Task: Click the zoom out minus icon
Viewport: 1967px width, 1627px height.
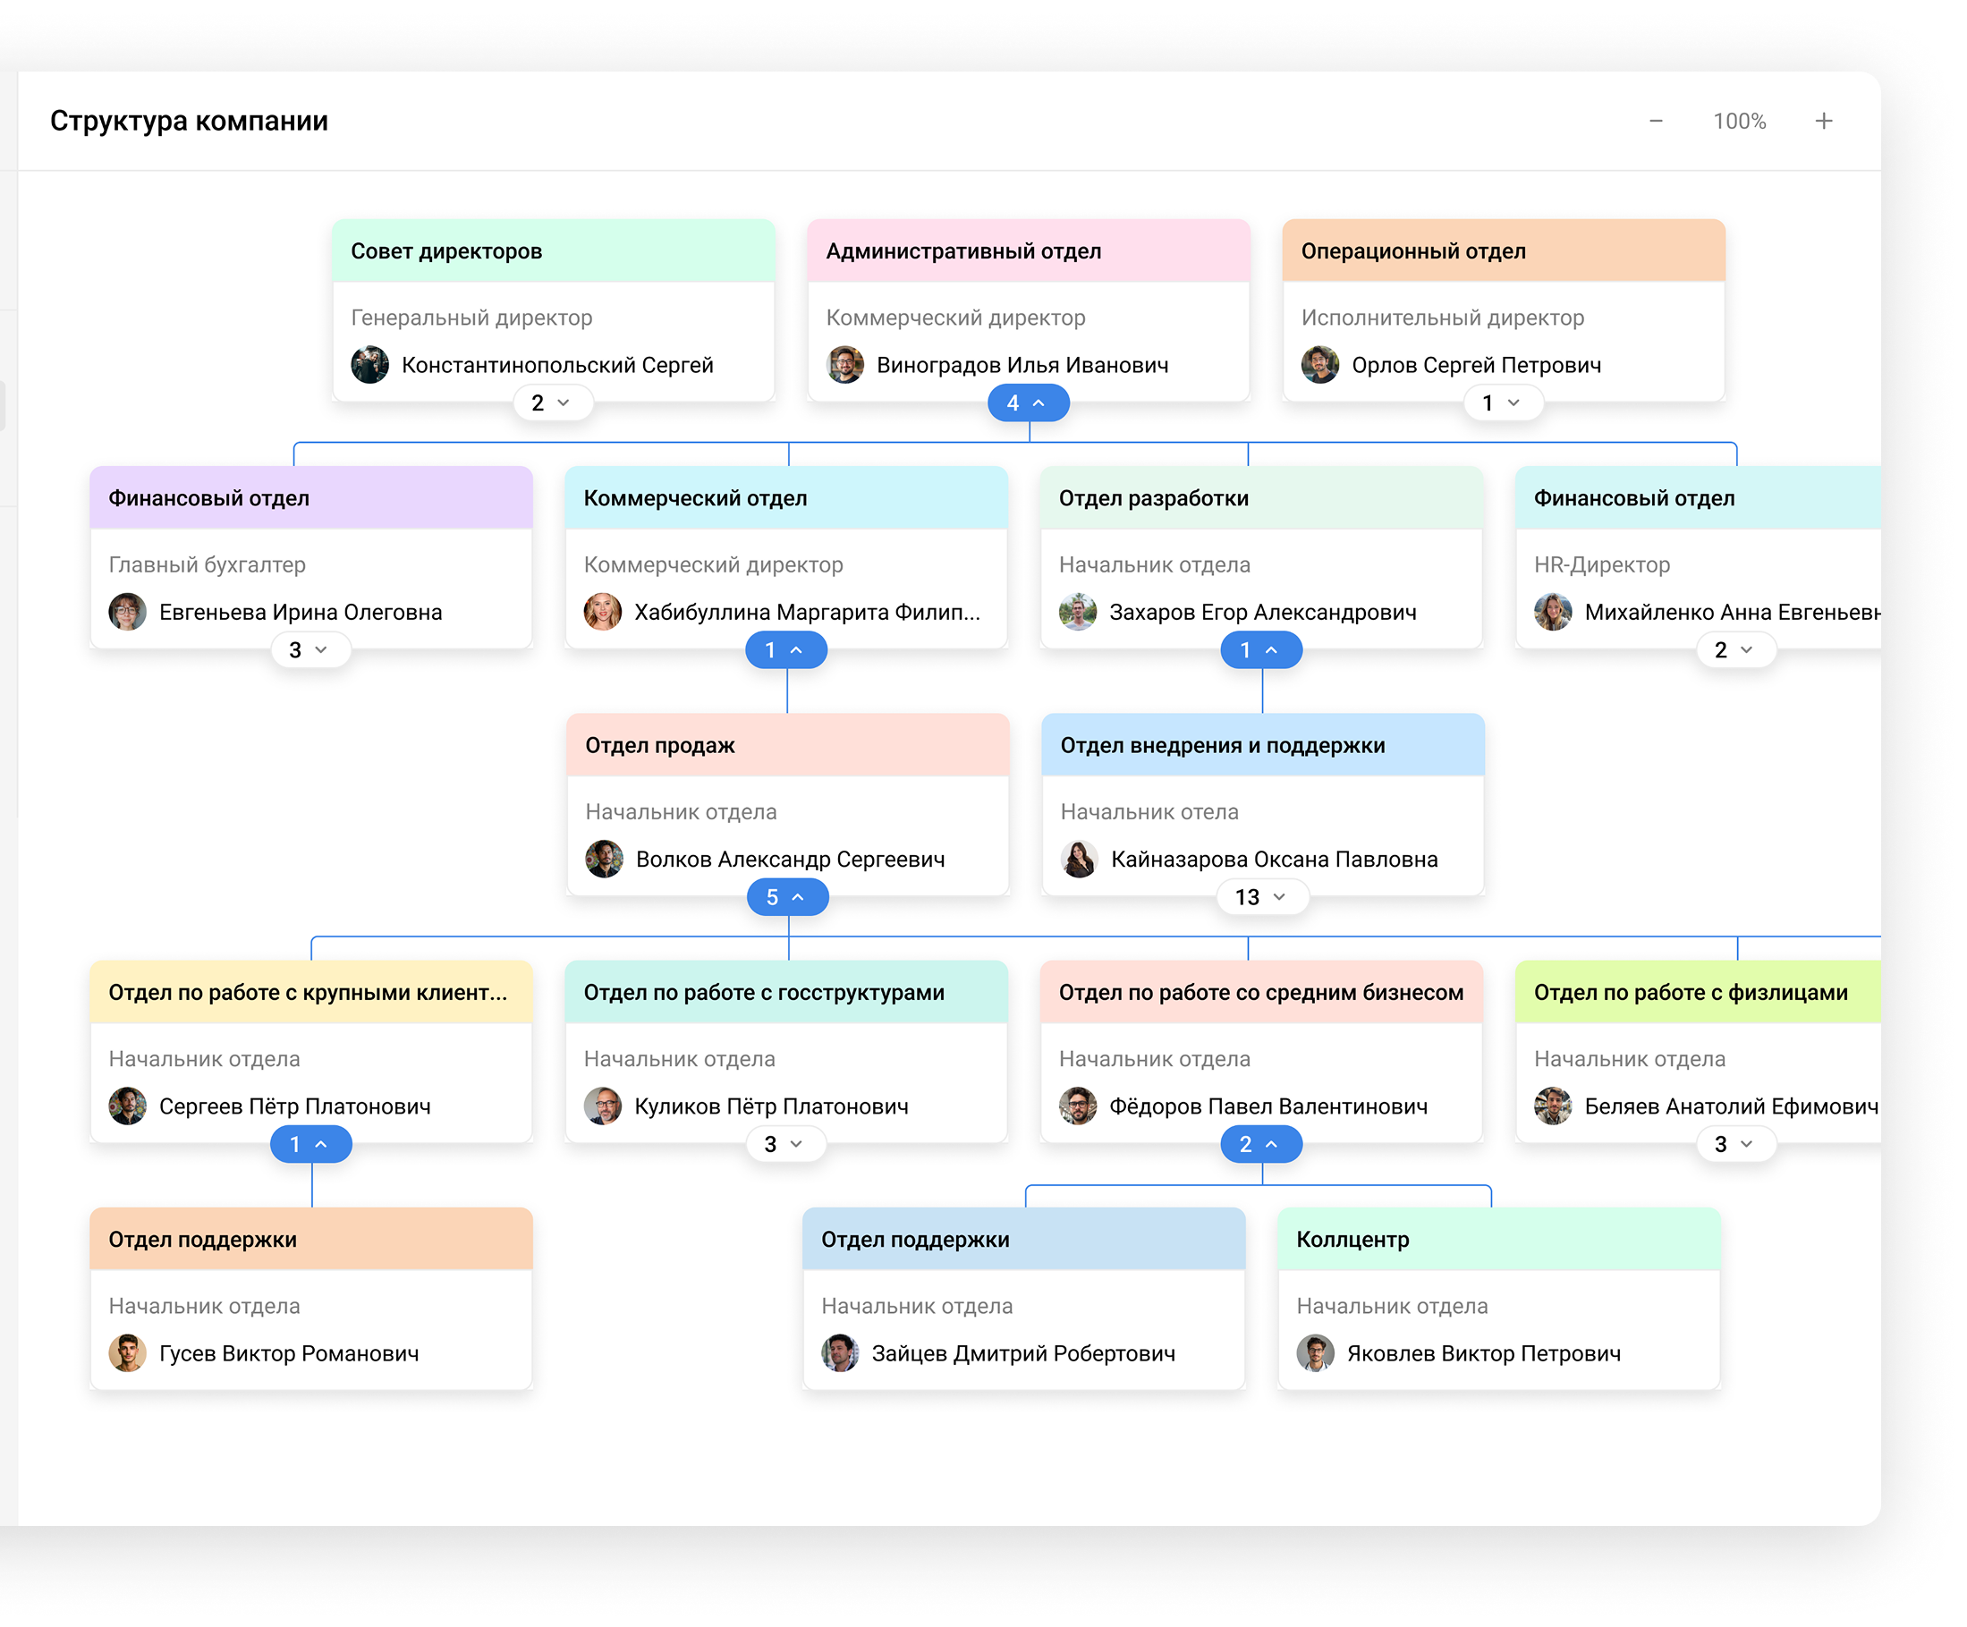Action: 1655,121
